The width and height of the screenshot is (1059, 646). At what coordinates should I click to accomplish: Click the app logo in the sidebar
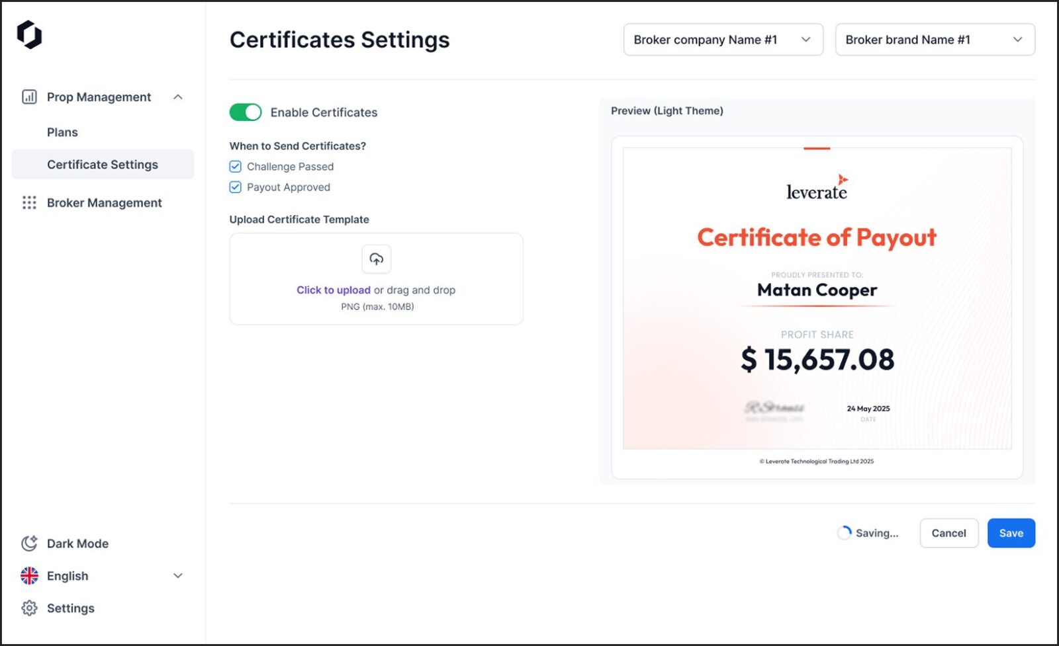(x=29, y=34)
